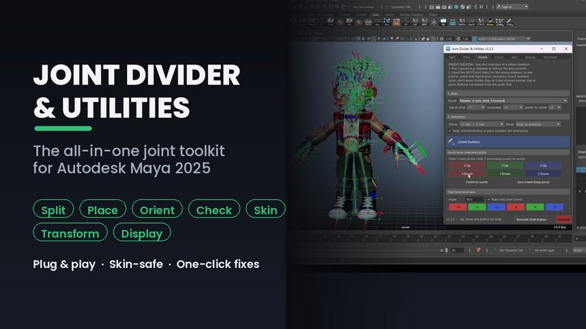Click the Angle 90.0 input field
This screenshot has height=329, width=586.
[474, 200]
